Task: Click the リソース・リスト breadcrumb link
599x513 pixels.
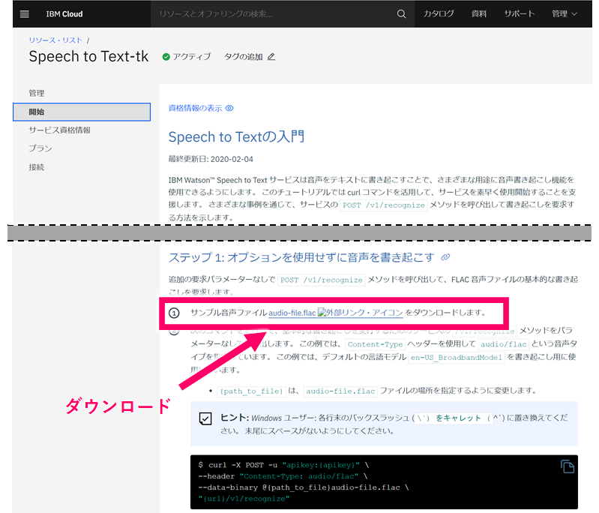Action: (x=55, y=40)
